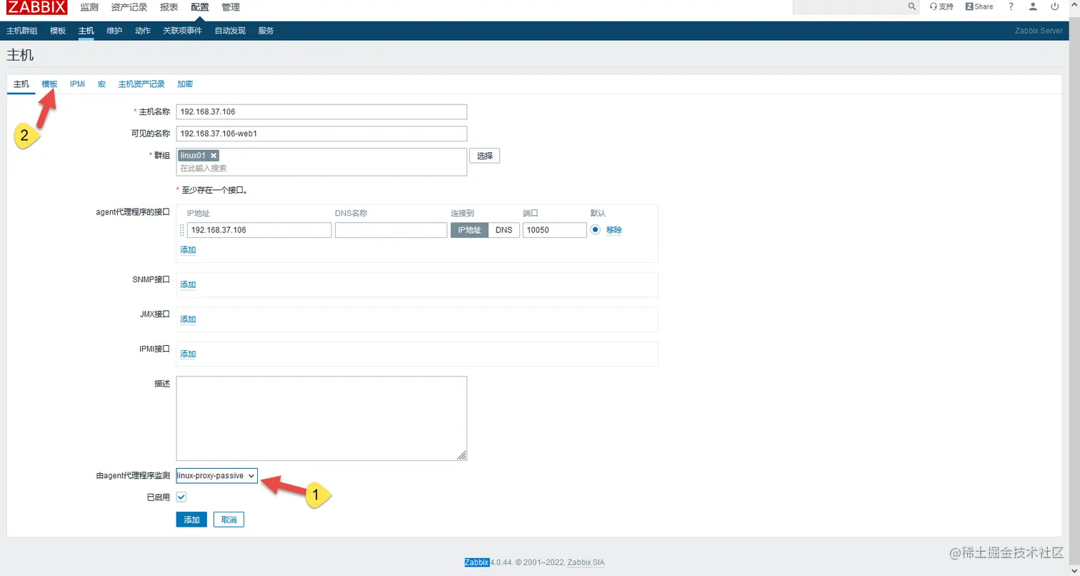This screenshot has height=576, width=1080.
Task: Click the logout power icon
Action: 1054,6
